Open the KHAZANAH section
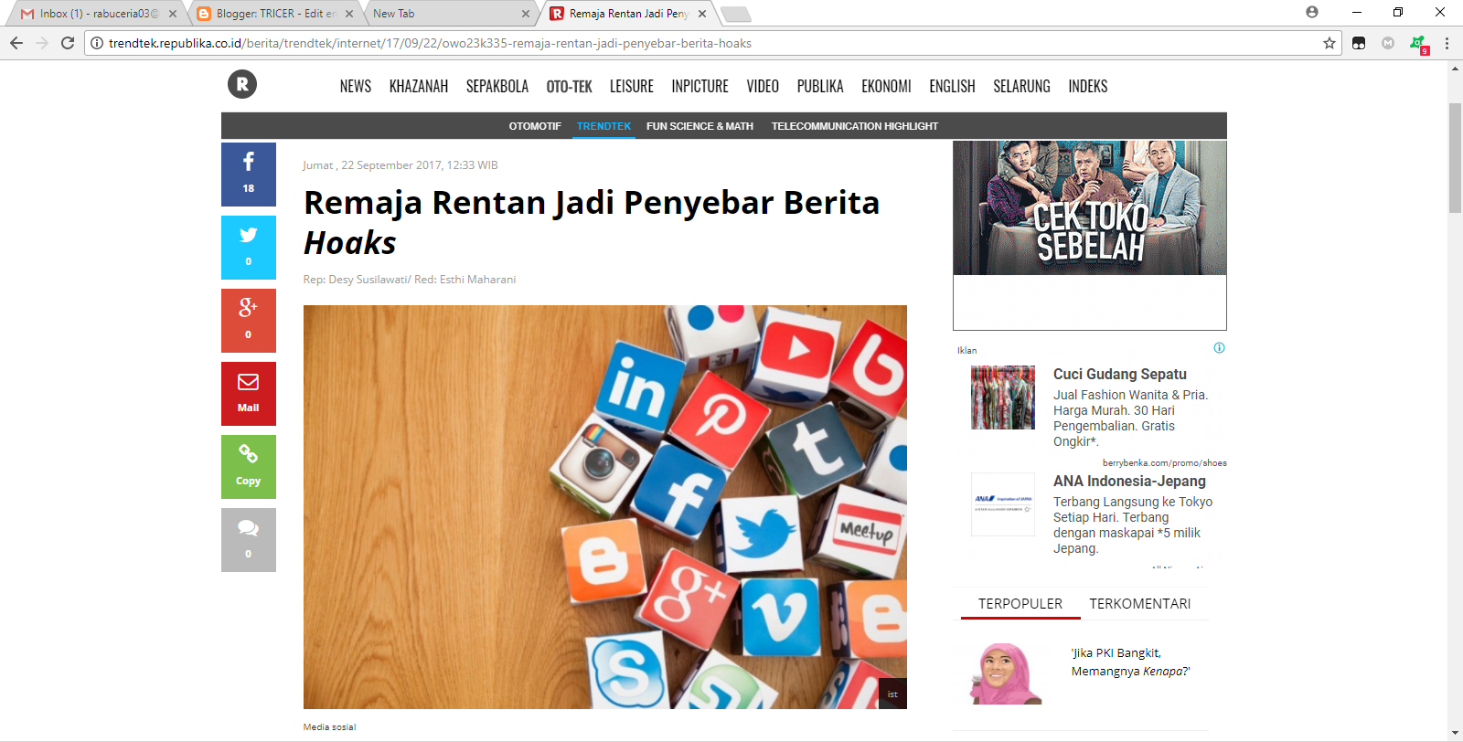1463x742 pixels. 419,86
